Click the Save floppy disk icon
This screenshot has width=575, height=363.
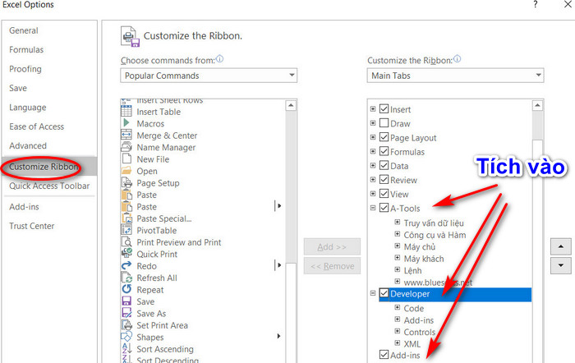pyautogui.click(x=126, y=301)
